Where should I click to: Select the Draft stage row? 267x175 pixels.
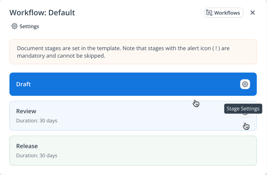click(120, 84)
